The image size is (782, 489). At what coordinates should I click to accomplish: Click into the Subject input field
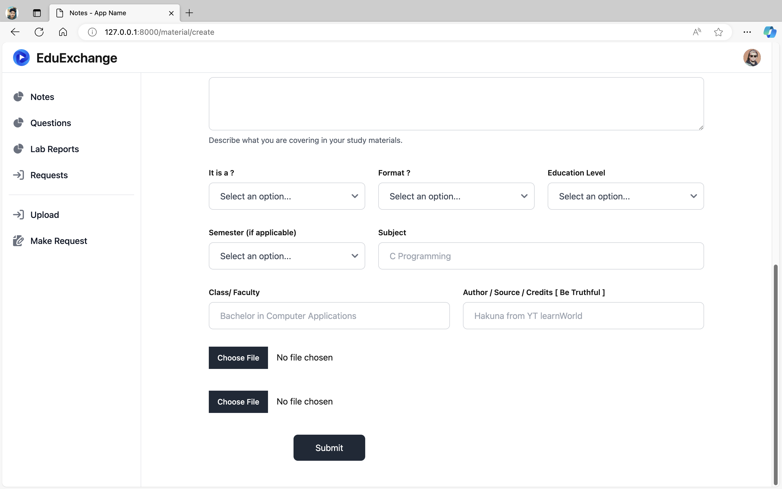541,256
